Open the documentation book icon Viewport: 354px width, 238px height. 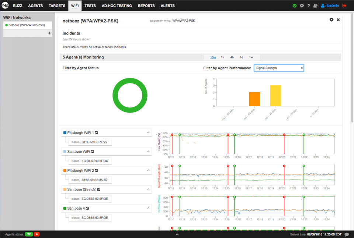point(315,6)
